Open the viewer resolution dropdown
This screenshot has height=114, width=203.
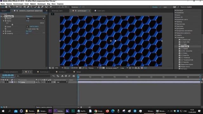(93, 68)
